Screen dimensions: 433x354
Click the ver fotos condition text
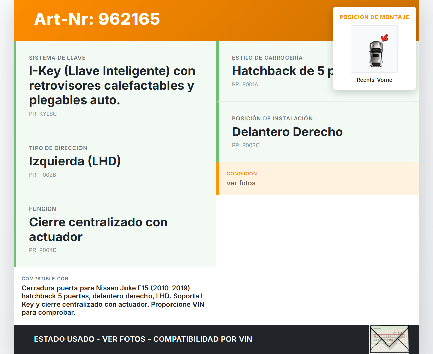[241, 183]
